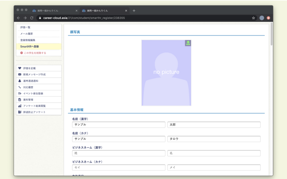Click the ビジネスネーム（漢字） 姓 field
This screenshot has width=287, height=179.
click(119, 153)
